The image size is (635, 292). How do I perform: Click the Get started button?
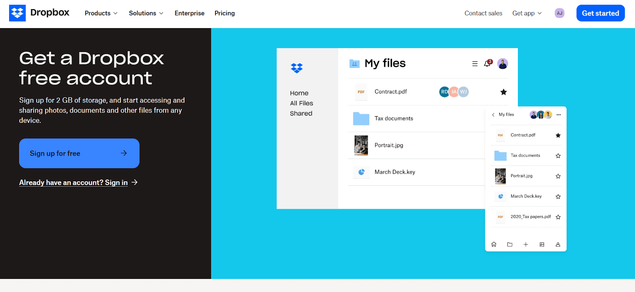[x=600, y=13]
